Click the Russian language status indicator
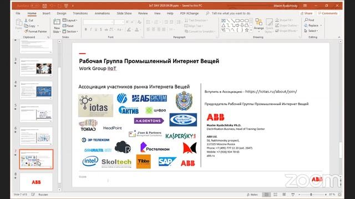Image resolution: width=355 pixels, height=199 pixels. [x=43, y=194]
